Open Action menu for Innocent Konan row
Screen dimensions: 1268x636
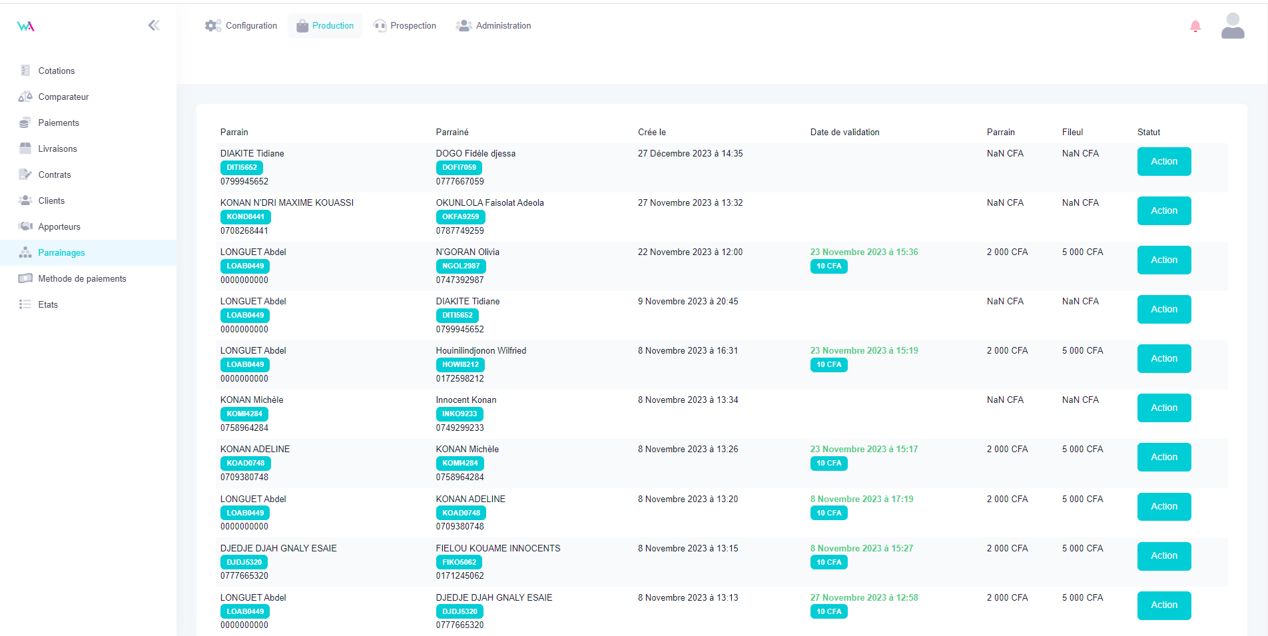[x=1163, y=408]
